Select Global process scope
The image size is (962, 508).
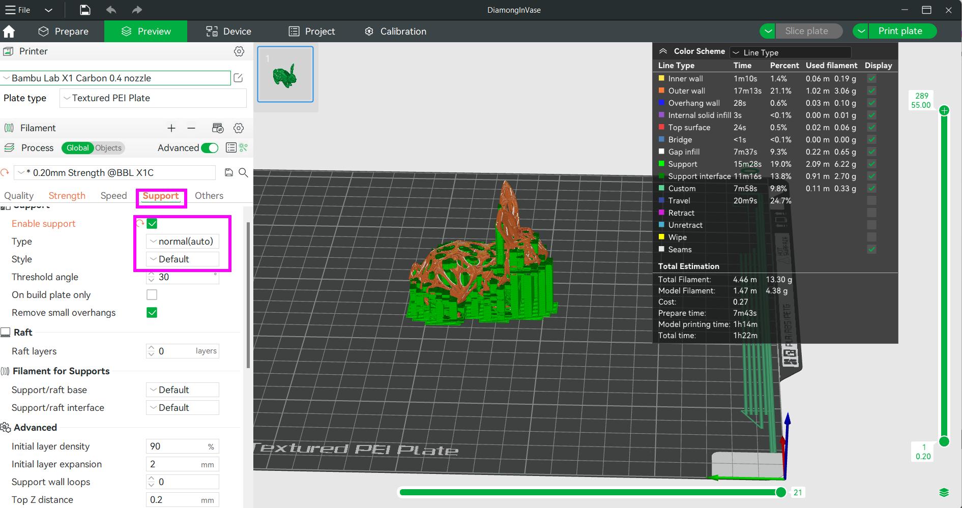[77, 148]
